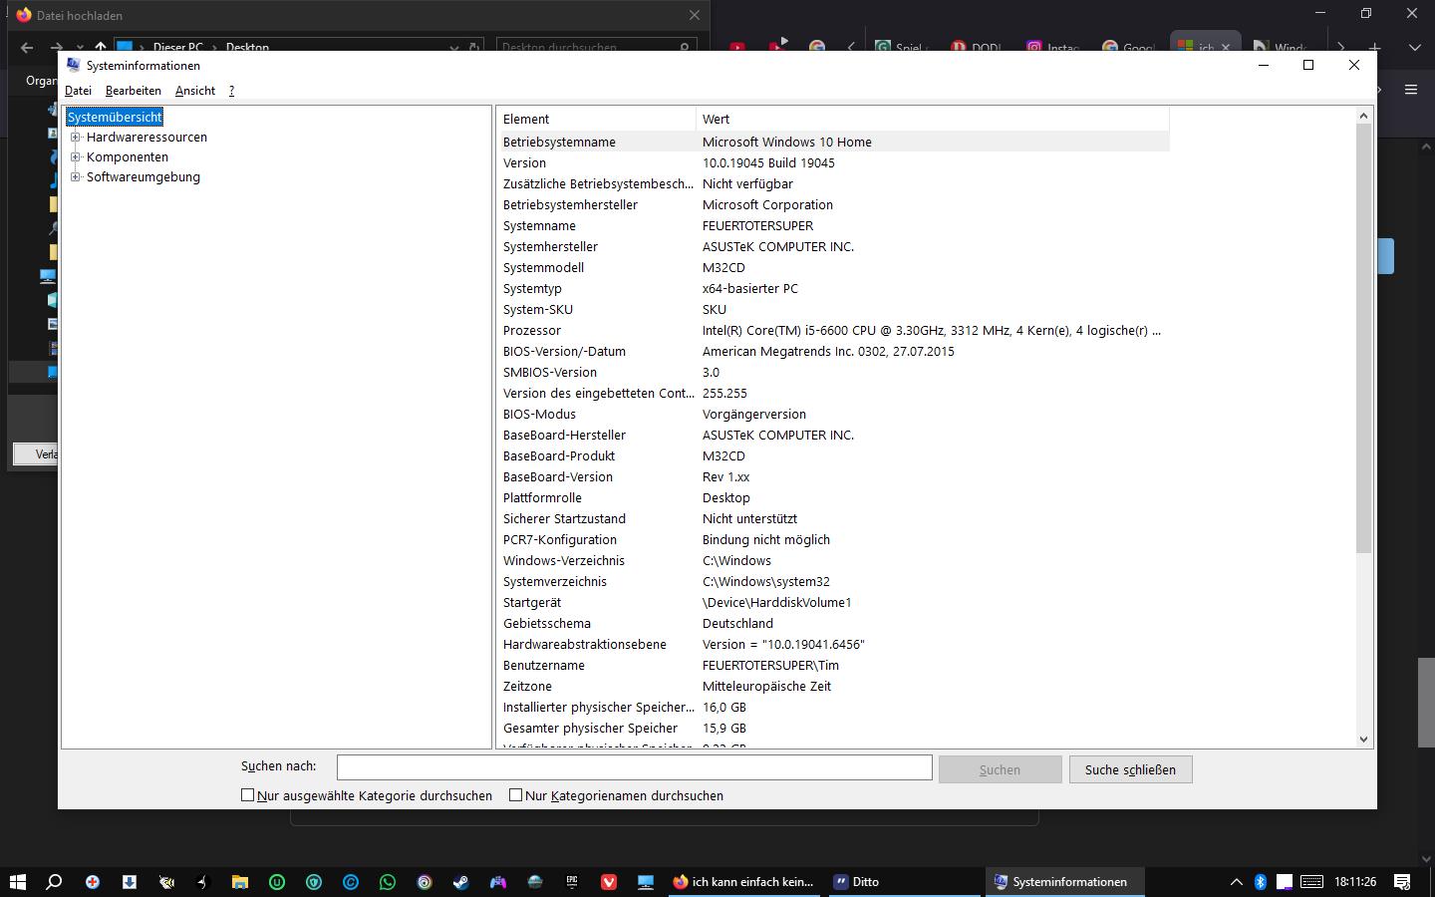Expand the Hardwareressourcen tree node
Viewport: 1435px width, 897px height.
pos(76,138)
